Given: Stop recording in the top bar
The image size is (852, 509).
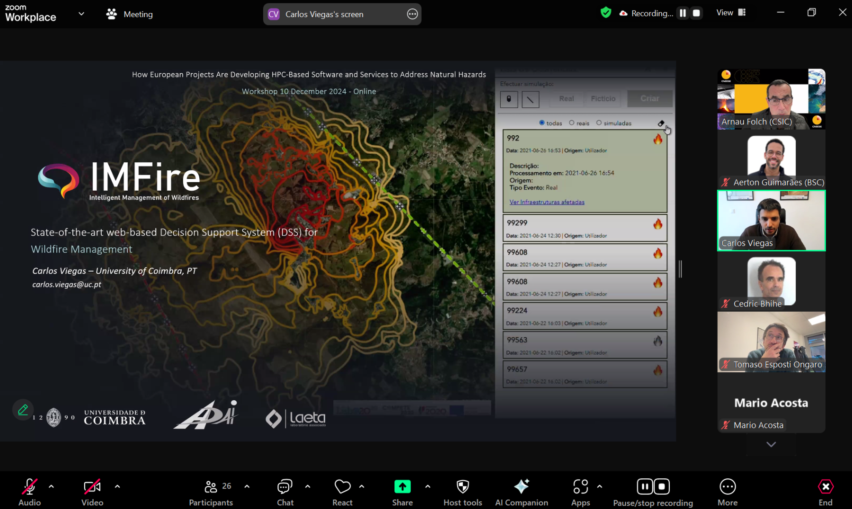Looking at the screenshot, I should [696, 13].
